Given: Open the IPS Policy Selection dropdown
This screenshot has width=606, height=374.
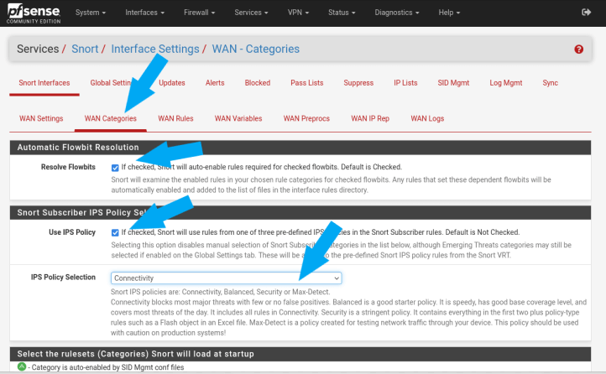Looking at the screenshot, I should pyautogui.click(x=226, y=278).
